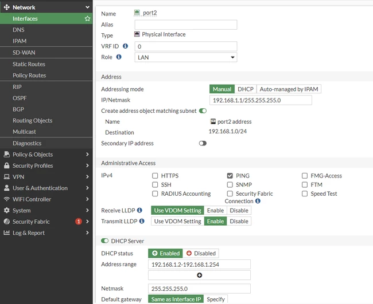The width and height of the screenshot is (373, 304).
Task: Set Transmit LLDP to Disable
Action: [239, 221]
